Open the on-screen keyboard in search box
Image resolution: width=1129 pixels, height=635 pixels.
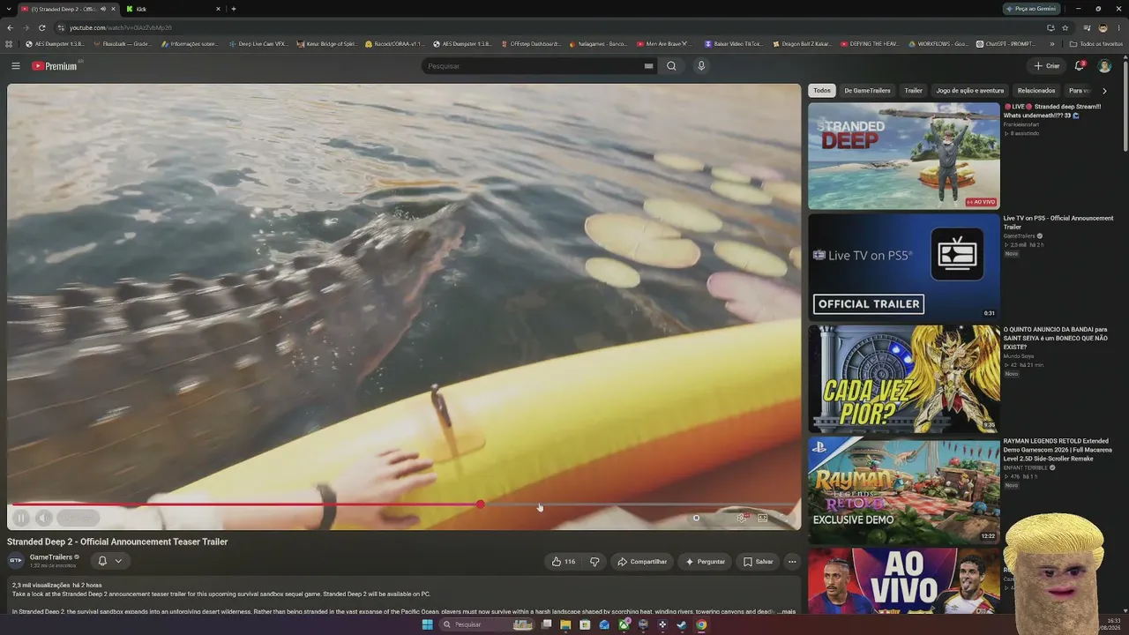pyautogui.click(x=648, y=66)
